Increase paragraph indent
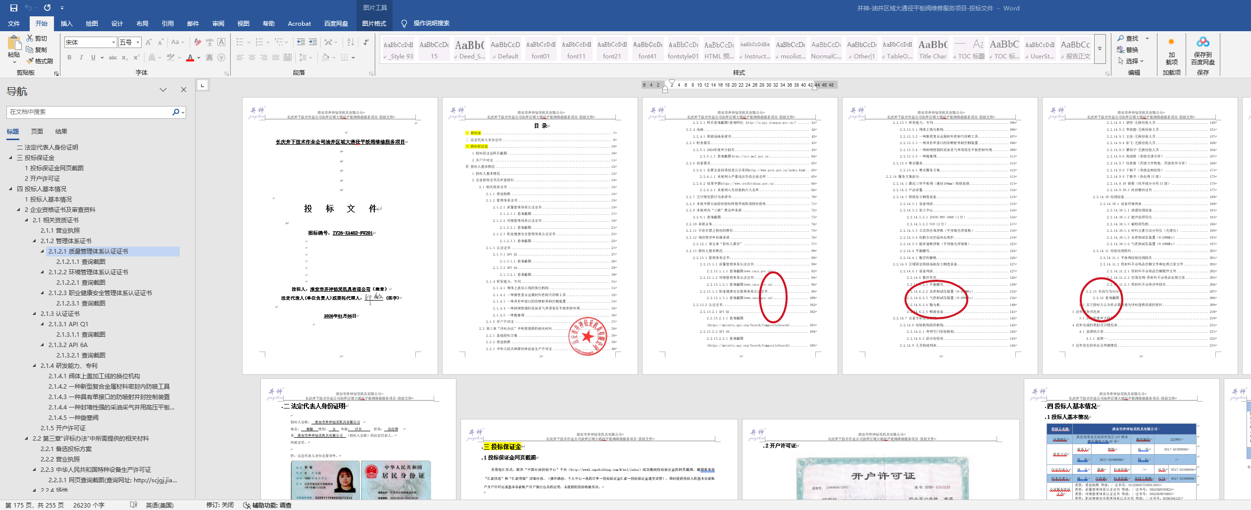Screen dimensions: 1251x510 [313, 42]
